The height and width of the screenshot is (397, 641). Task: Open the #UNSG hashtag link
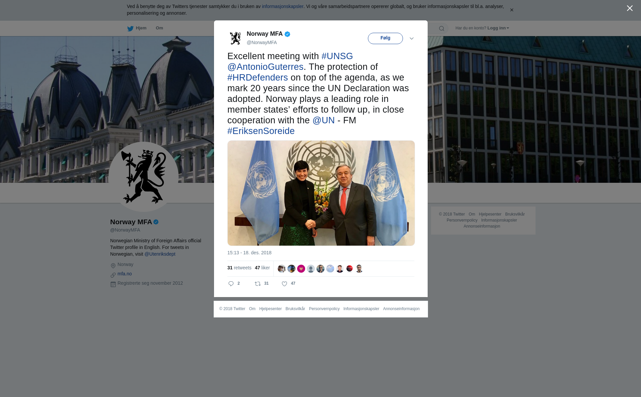(x=337, y=56)
